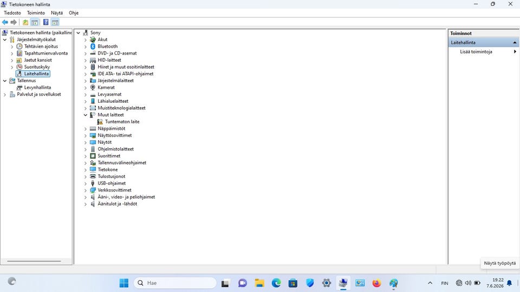Click the Suorituskyky performance icon
The image size is (520, 292).
[x=19, y=67]
